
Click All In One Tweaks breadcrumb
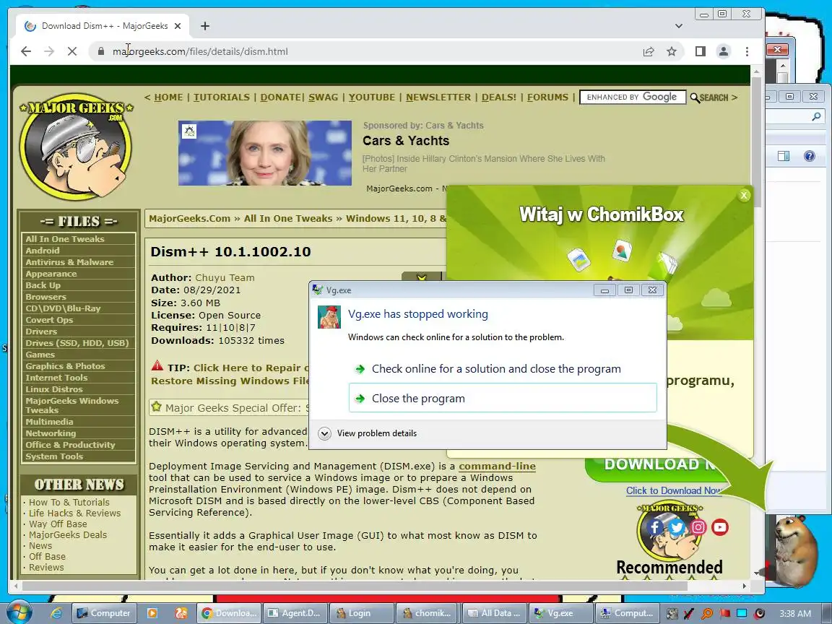[x=288, y=219]
